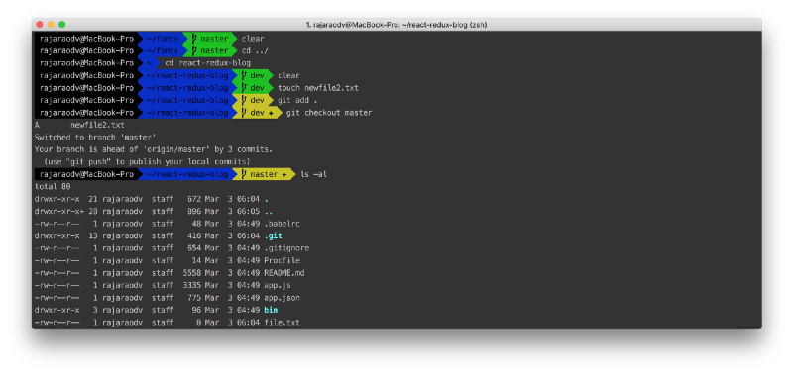The image size is (793, 374).
Task: Click the green zoom window button
Action: click(61, 24)
